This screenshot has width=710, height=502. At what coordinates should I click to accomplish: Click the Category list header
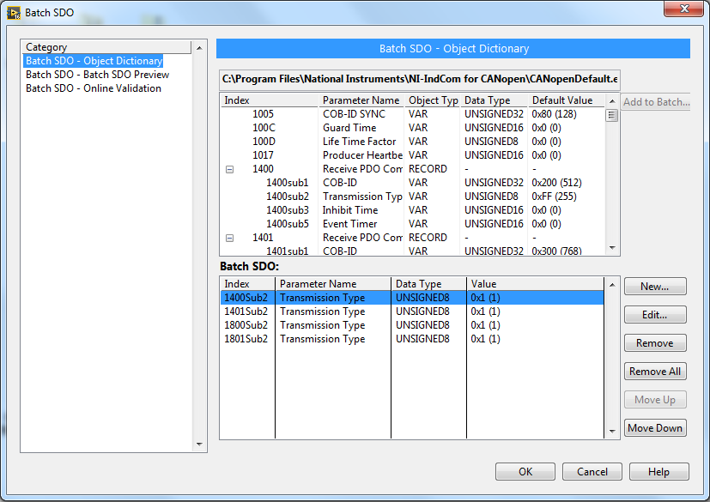(107, 47)
